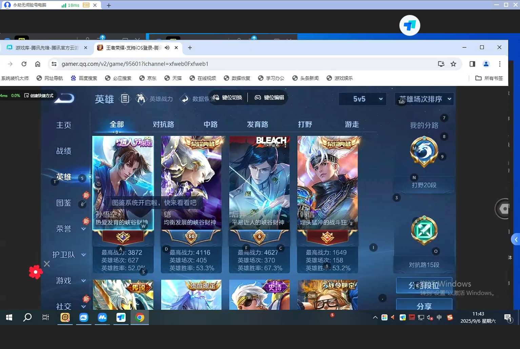
Task: Open the Chrome home page button
Action: tap(38, 64)
